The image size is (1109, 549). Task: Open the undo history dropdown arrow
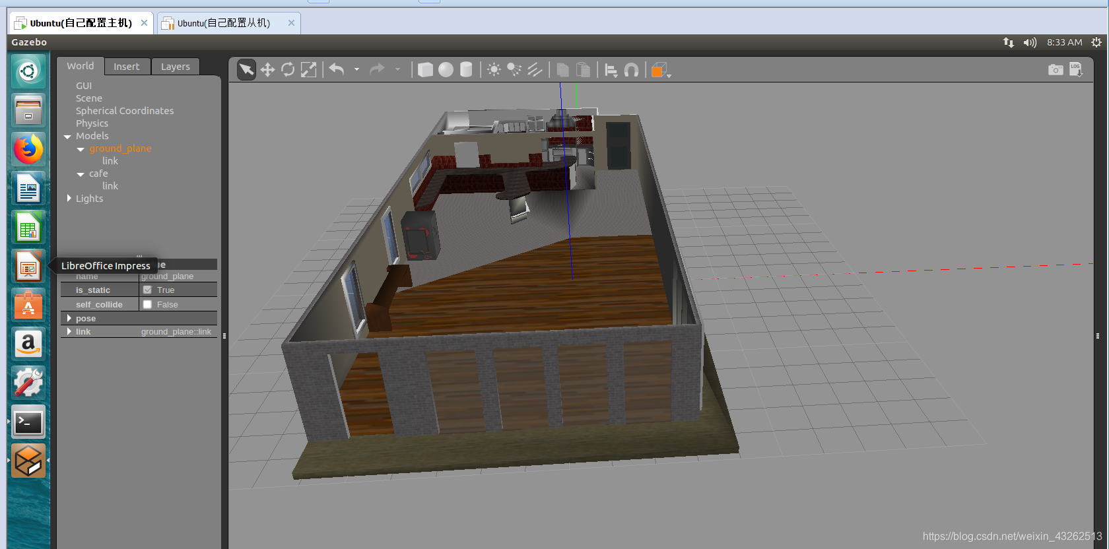[356, 69]
